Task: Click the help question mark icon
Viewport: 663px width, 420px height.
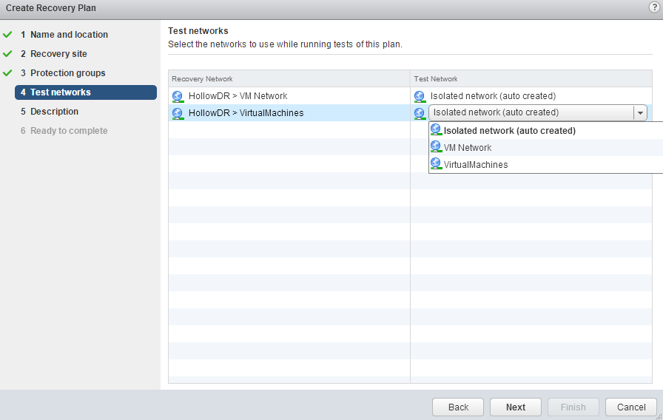Action: tap(653, 7)
